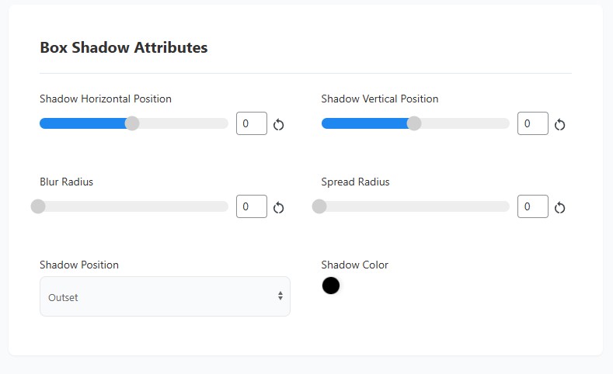613x374 pixels.
Task: Open the Shadow Color picker swatch
Action: point(331,286)
